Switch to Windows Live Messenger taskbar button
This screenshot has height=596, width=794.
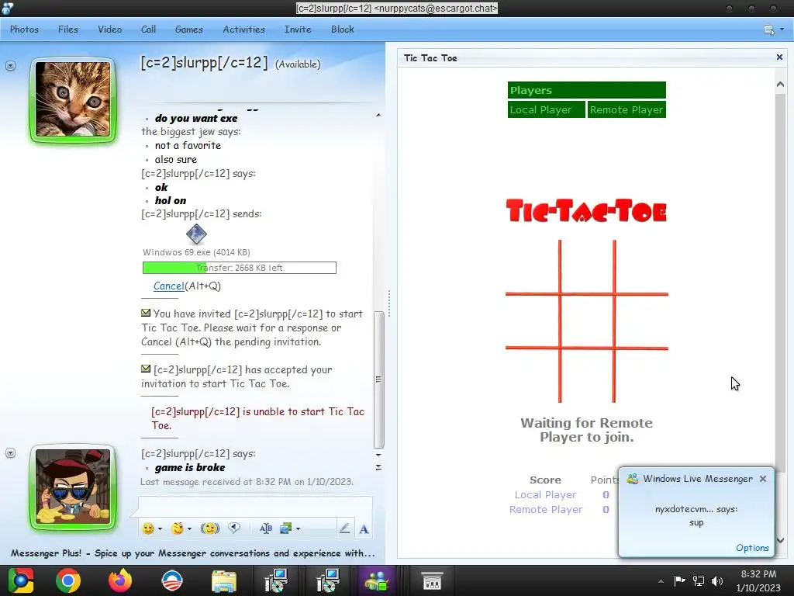[x=376, y=580]
